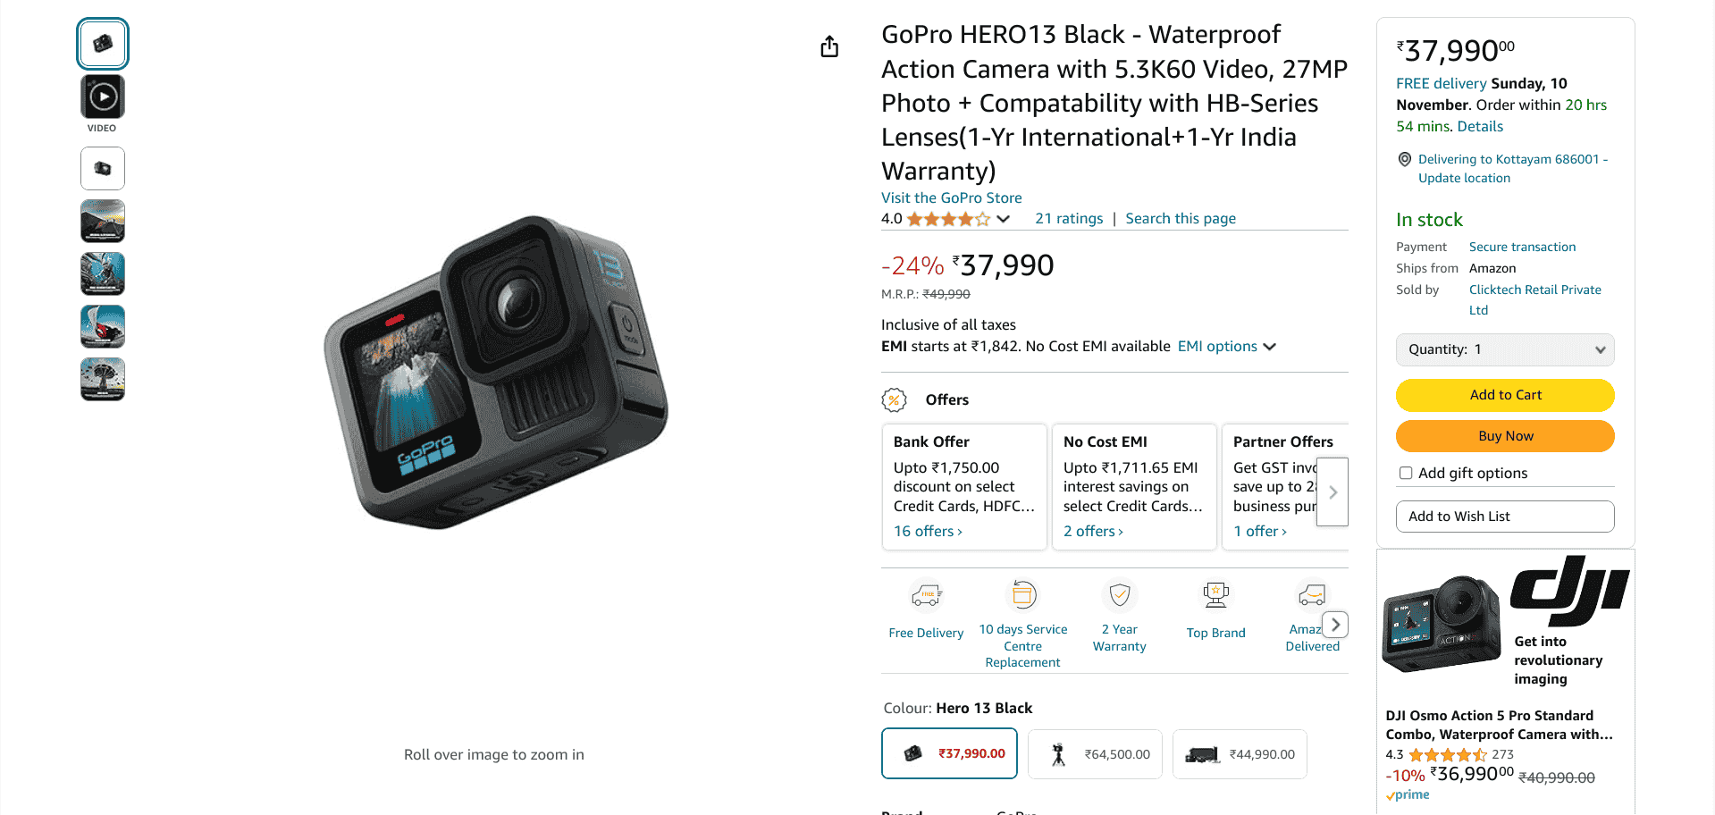
Task: Click the 2 Year Warranty shield icon
Action: (1119, 594)
